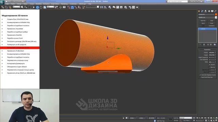Viewport: 218px width, 122px height.
Task: Toggle Generate Mapping Coords checkbox
Action: 200,75
